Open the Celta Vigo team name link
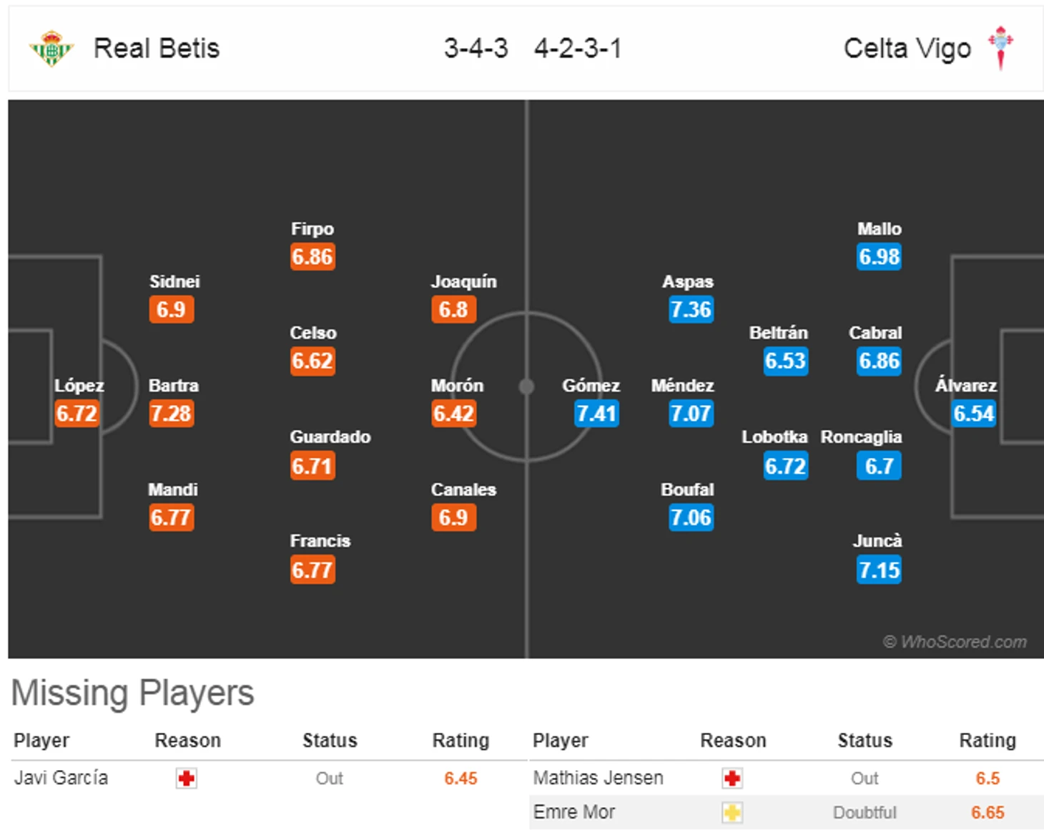 point(907,49)
